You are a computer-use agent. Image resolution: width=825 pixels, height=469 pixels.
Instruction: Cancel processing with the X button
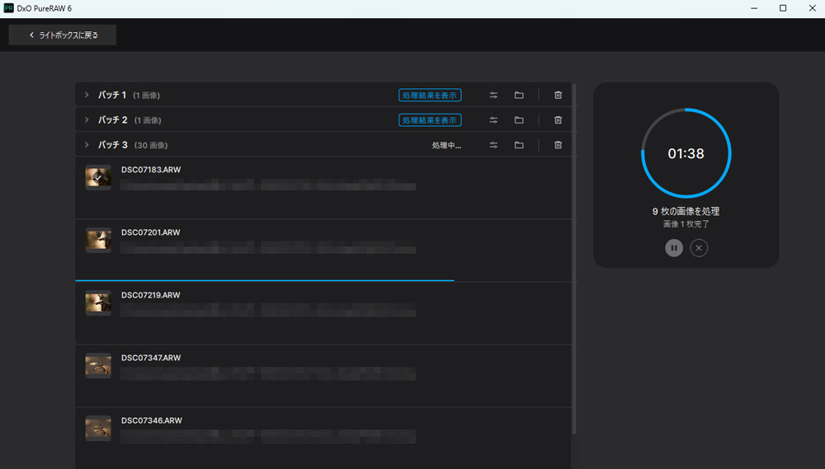click(699, 248)
